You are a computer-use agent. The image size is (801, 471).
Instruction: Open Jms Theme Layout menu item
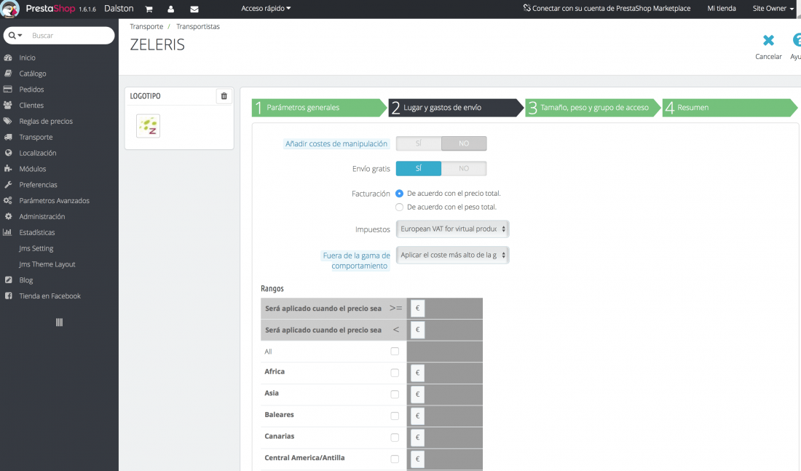(47, 264)
